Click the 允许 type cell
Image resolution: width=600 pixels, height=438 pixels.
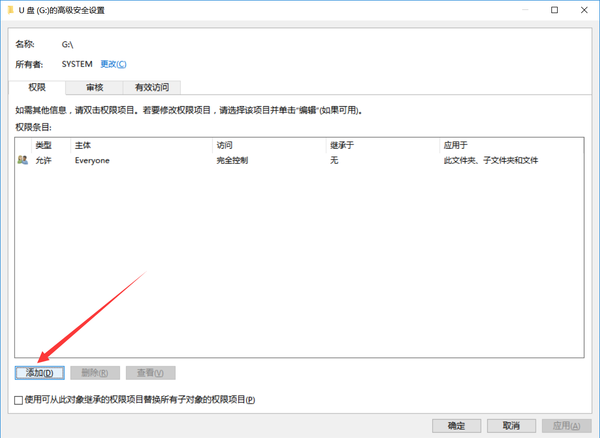point(43,160)
